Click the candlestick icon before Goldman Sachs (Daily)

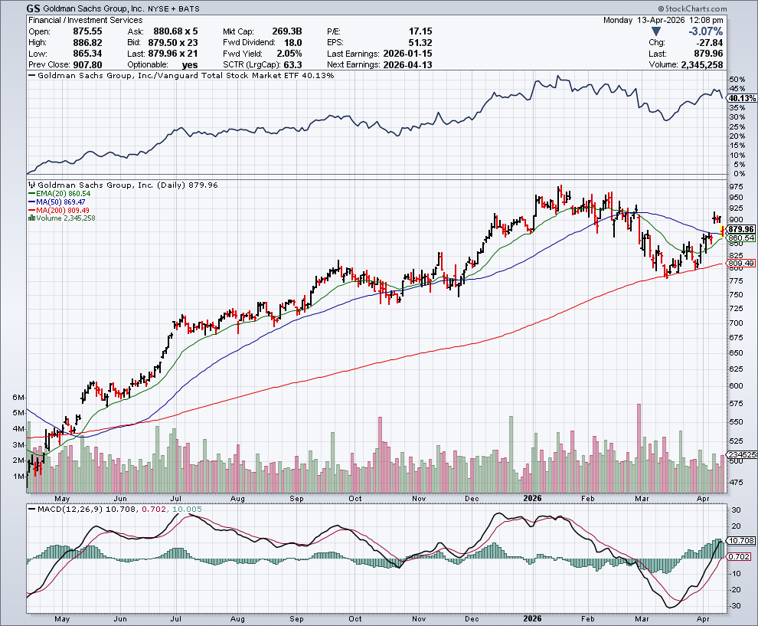31,185
